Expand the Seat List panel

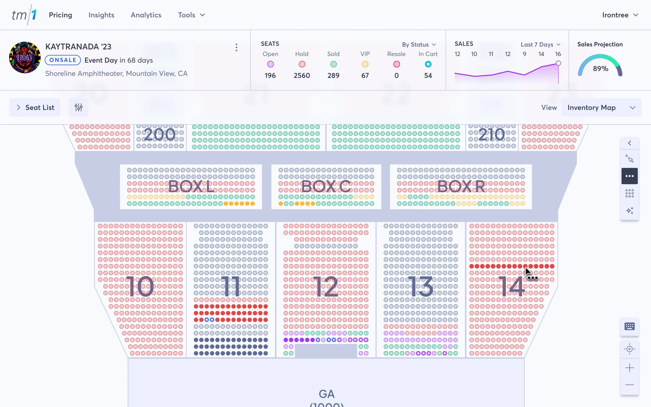coord(35,107)
